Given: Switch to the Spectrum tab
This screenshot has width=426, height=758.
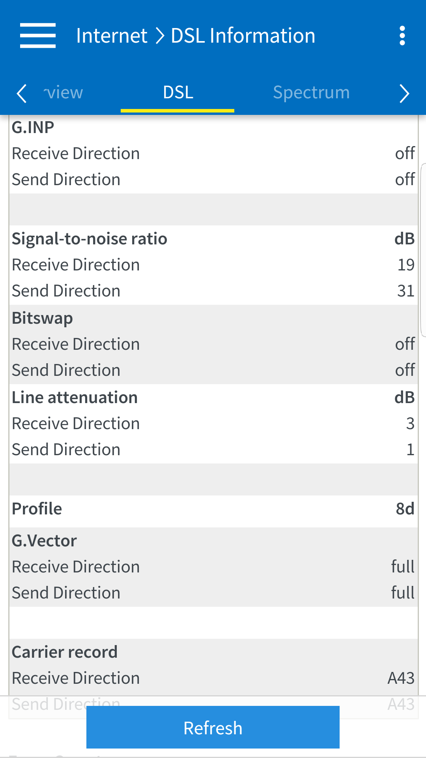Looking at the screenshot, I should click(x=311, y=93).
